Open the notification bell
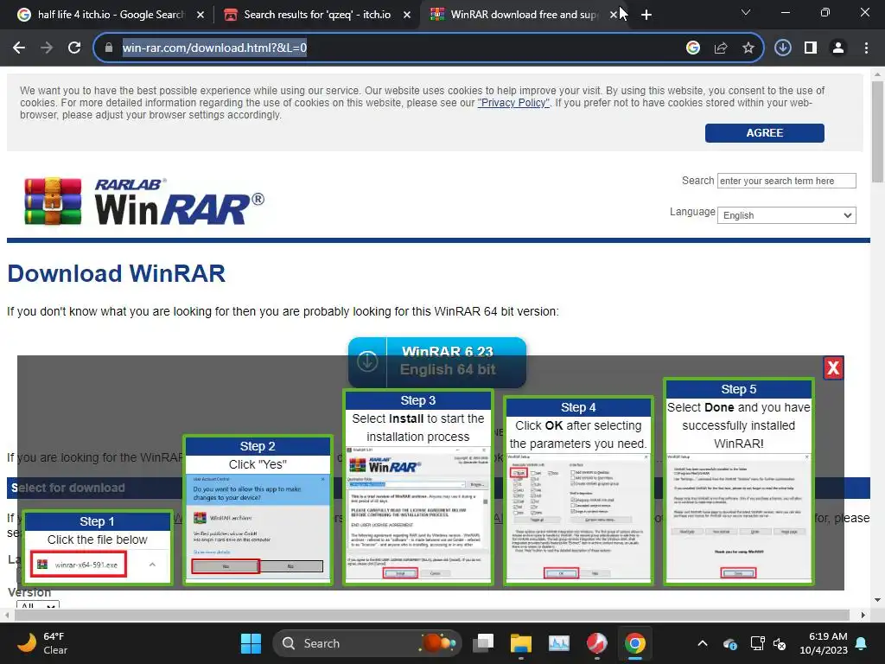The height and width of the screenshot is (664, 885). pyautogui.click(x=862, y=643)
